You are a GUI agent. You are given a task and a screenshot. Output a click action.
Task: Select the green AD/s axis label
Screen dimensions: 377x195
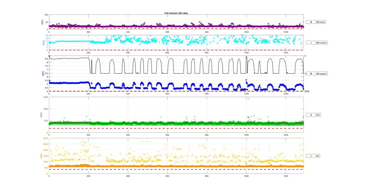tap(41, 115)
